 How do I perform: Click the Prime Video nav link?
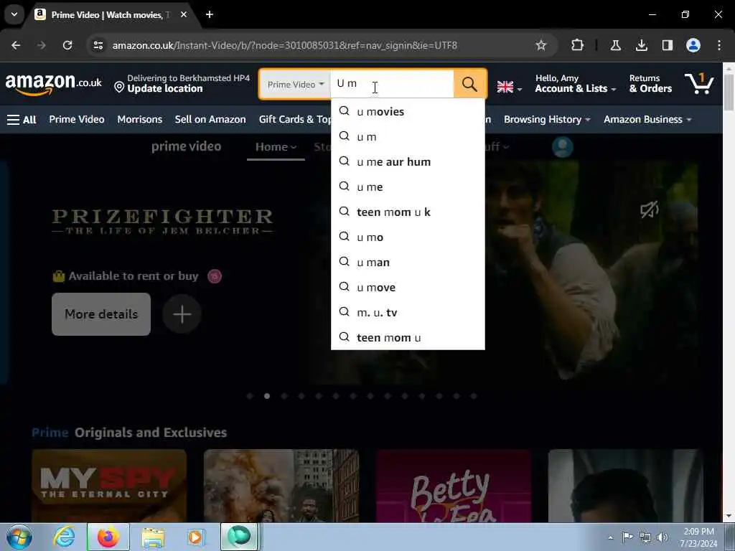pyautogui.click(x=77, y=120)
